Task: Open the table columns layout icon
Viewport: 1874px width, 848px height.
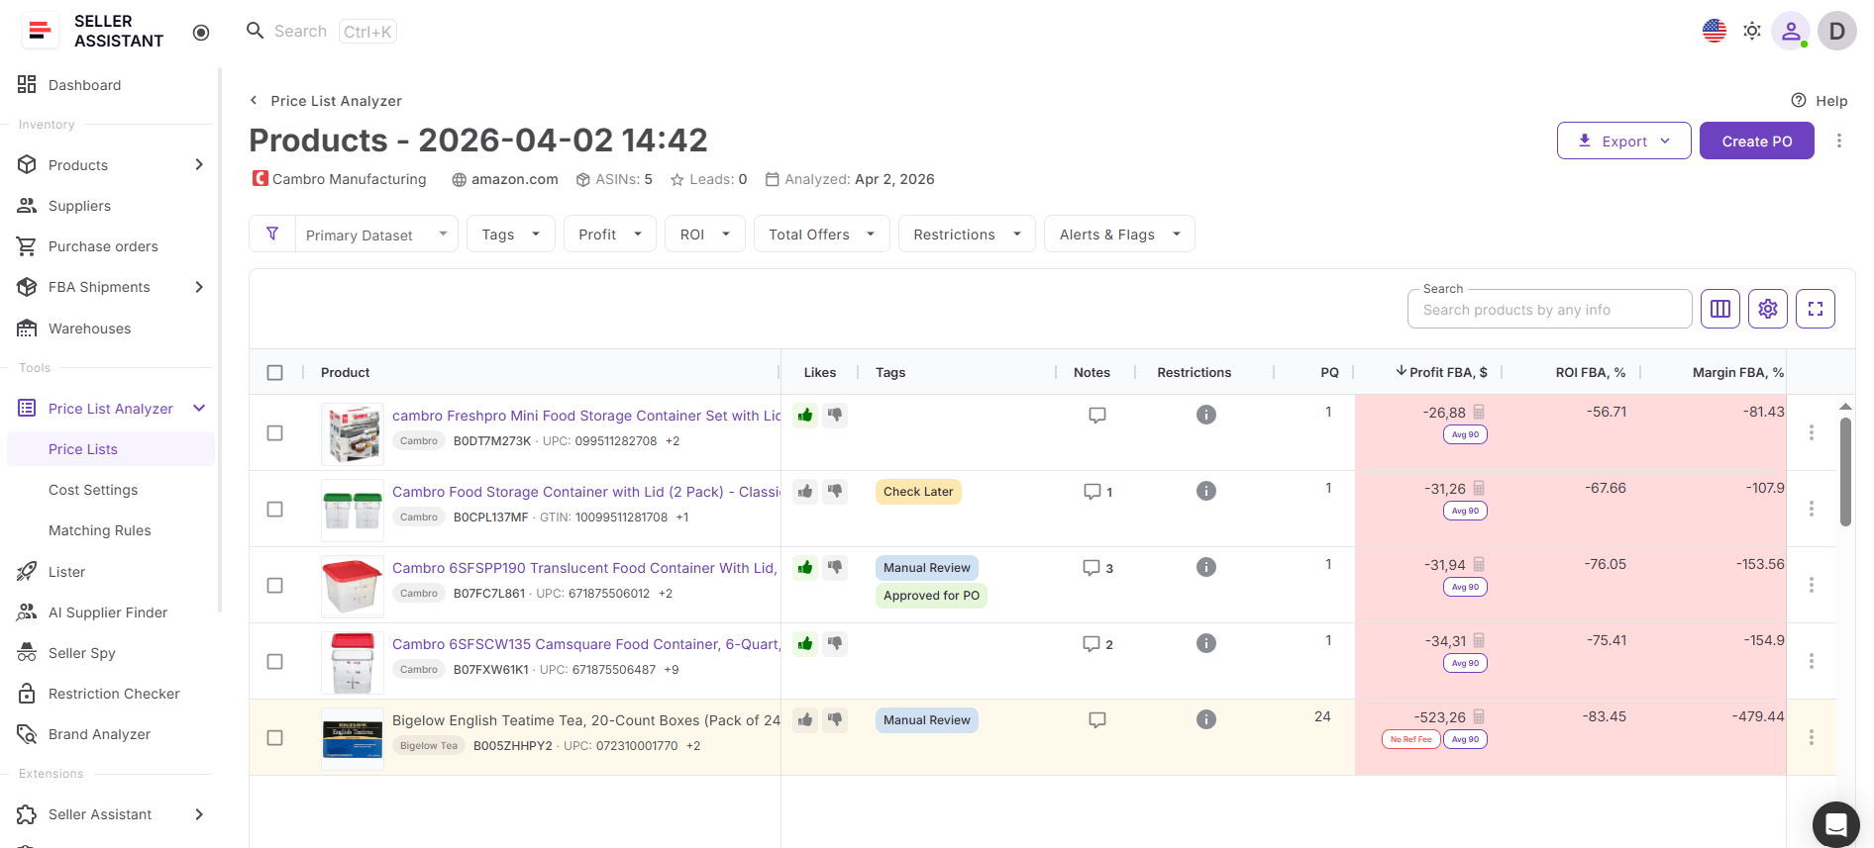Action: click(1720, 309)
